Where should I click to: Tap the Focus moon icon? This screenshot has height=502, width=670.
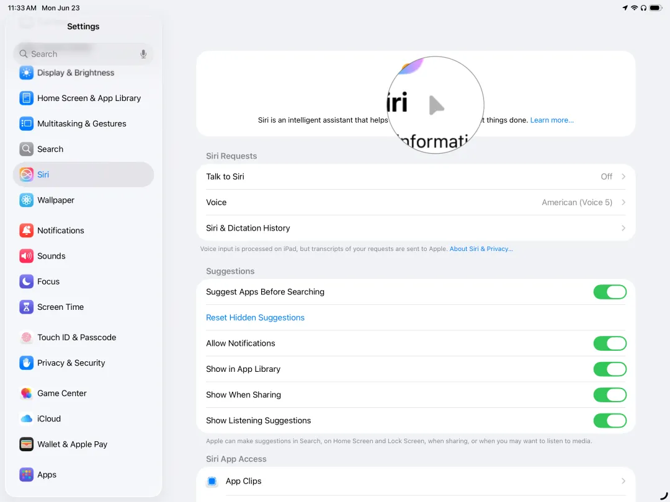tap(26, 281)
